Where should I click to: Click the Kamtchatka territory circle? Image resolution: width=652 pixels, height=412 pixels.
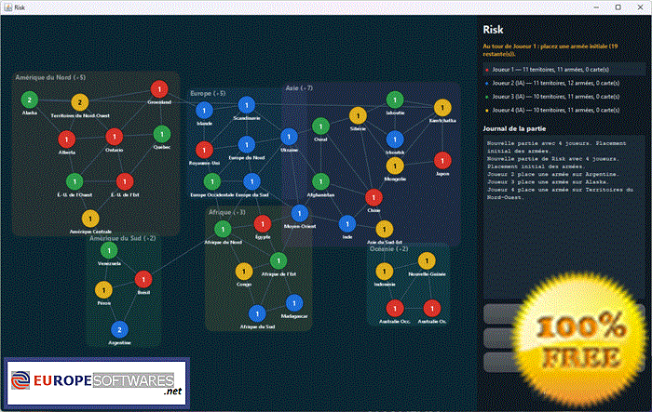tap(442, 108)
